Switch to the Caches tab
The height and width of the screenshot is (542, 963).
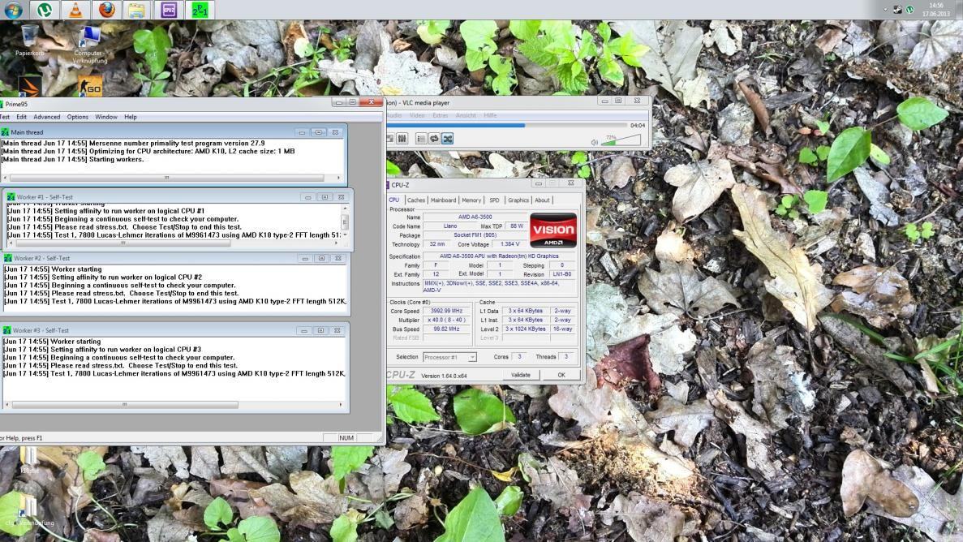coord(415,200)
